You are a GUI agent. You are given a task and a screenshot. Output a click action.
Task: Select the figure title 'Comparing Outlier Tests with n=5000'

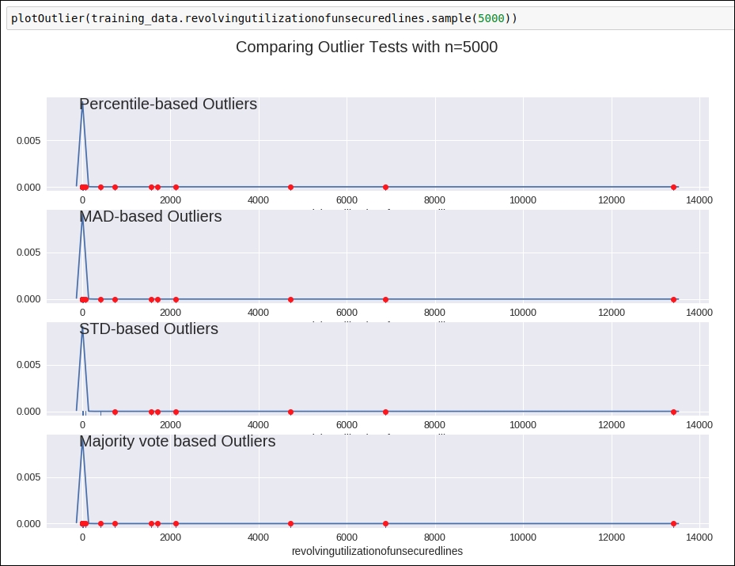coord(366,47)
